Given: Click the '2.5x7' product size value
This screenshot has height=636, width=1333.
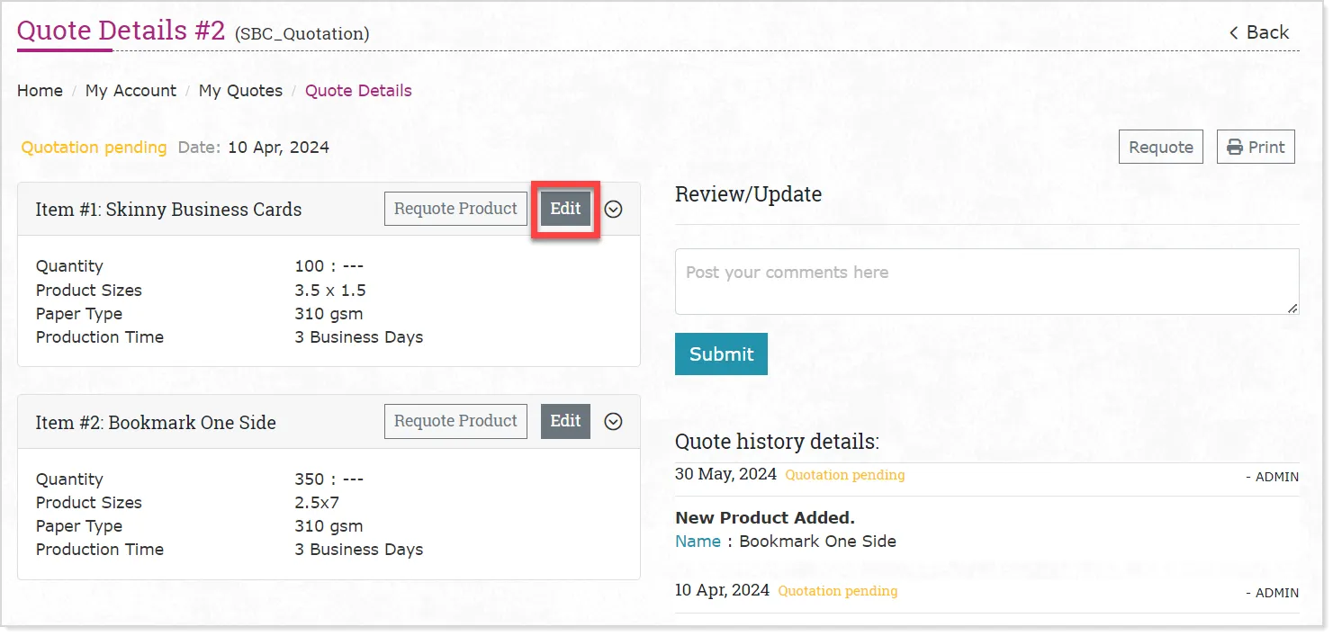Looking at the screenshot, I should pos(317,503).
